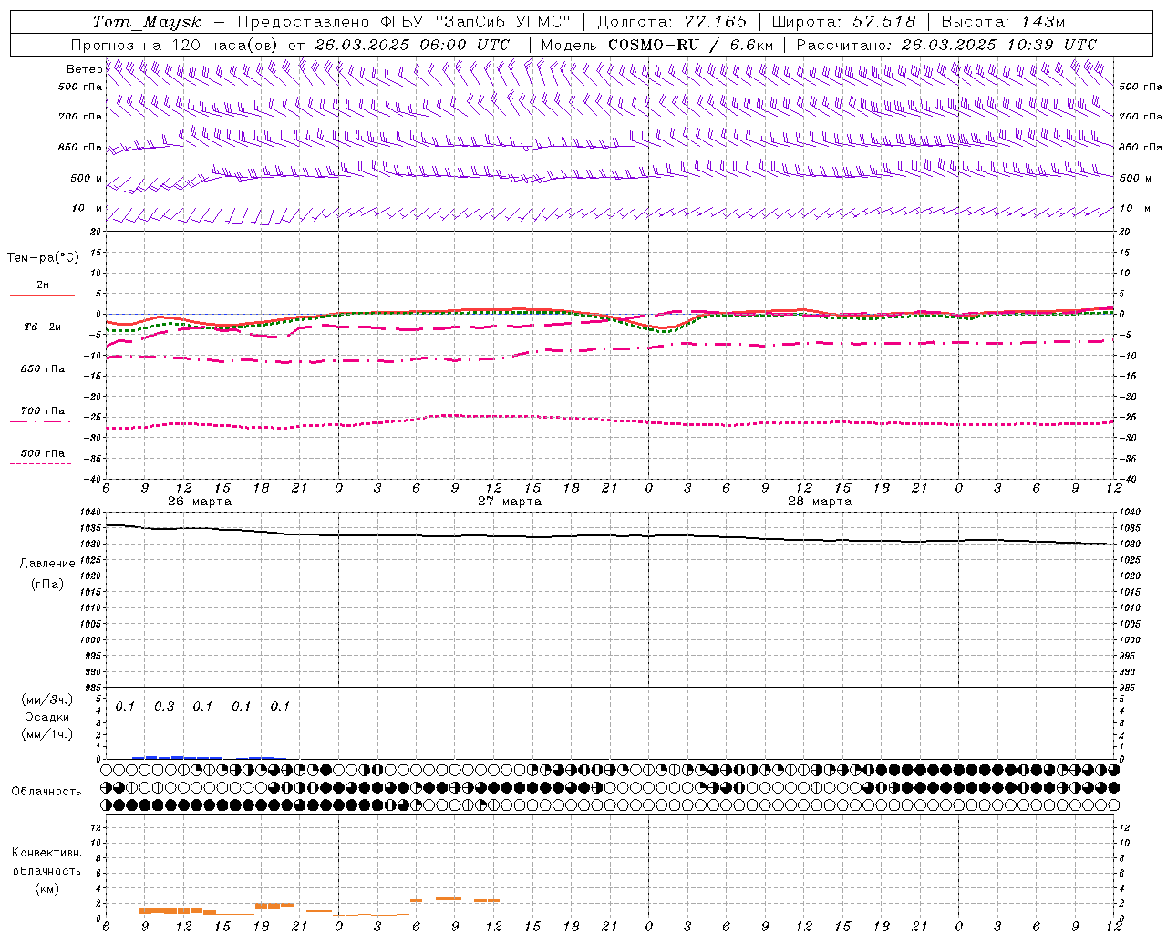Select the 'Прогноз на 120 часа(ов)' text
This screenshot has height=934, width=1167.
tap(175, 45)
